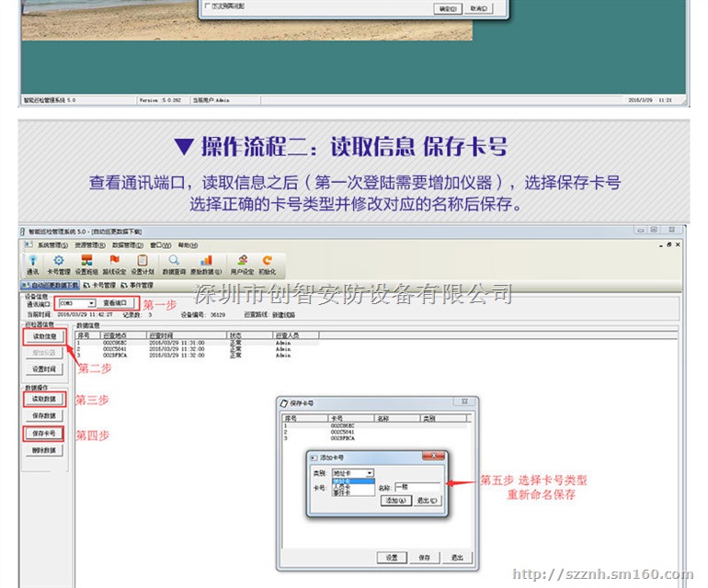Click the 序号 header in the main data table
Screen dimensions: 708x588
(87, 335)
